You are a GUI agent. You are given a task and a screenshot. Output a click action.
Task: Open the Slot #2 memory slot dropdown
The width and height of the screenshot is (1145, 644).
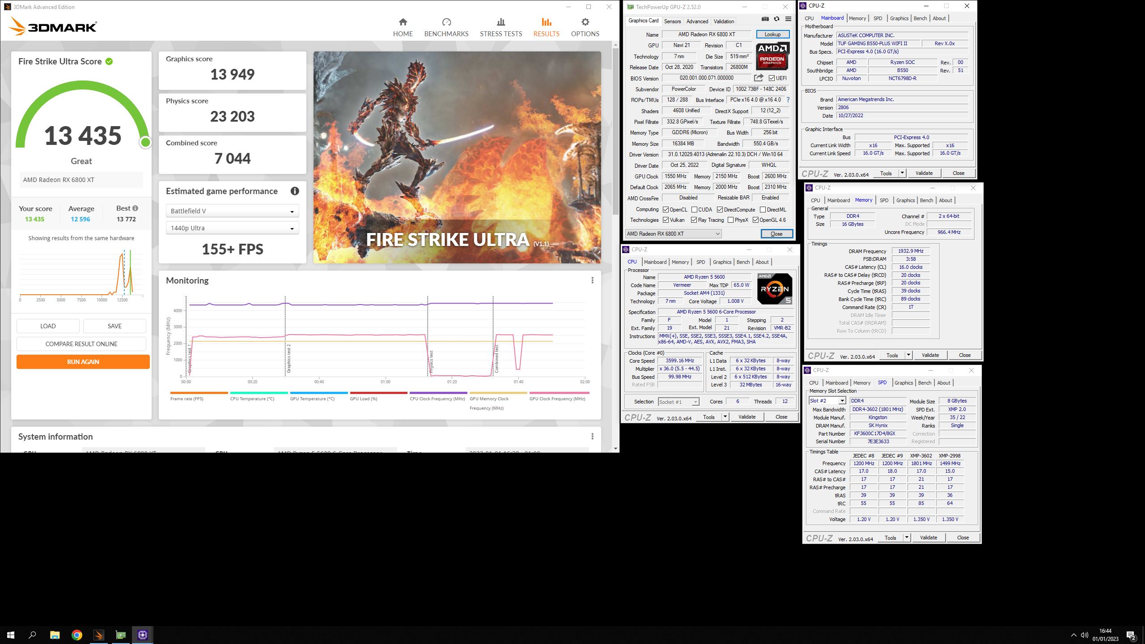827,401
